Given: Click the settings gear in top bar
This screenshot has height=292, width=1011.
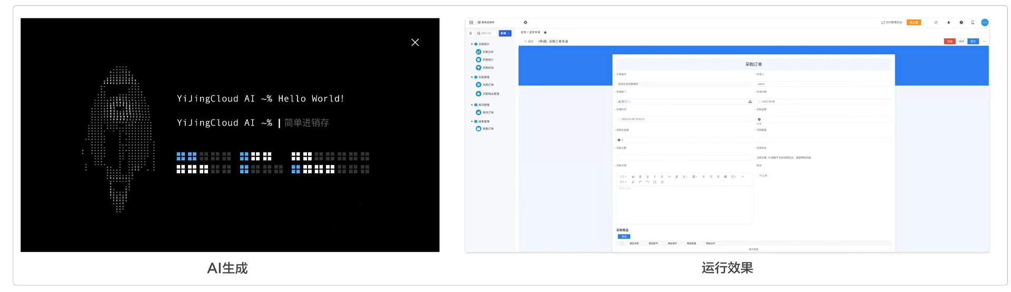Looking at the screenshot, I should tap(525, 23).
